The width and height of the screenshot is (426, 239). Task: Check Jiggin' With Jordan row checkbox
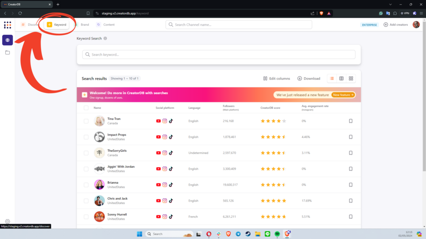86,169
